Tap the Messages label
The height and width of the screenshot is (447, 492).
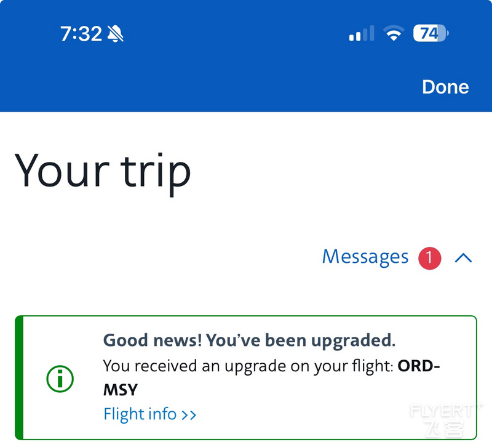click(365, 257)
